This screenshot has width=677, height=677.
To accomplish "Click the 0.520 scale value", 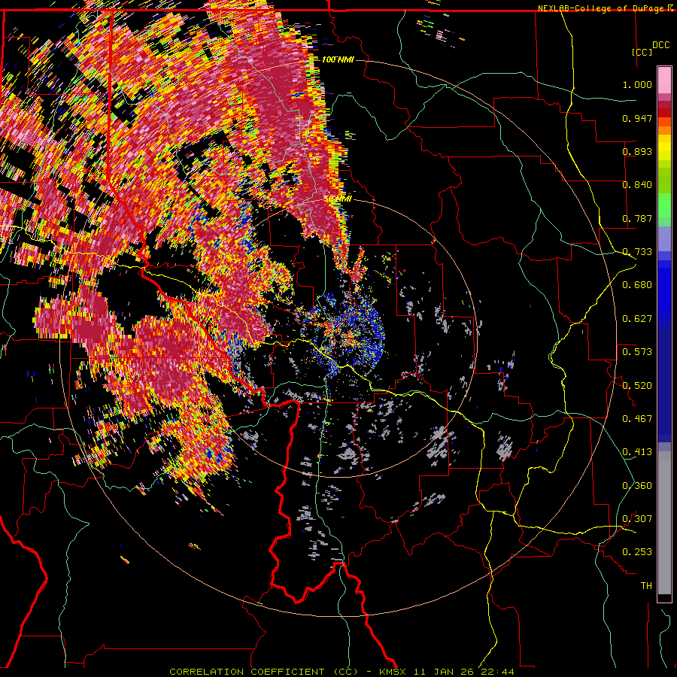I will tap(637, 386).
